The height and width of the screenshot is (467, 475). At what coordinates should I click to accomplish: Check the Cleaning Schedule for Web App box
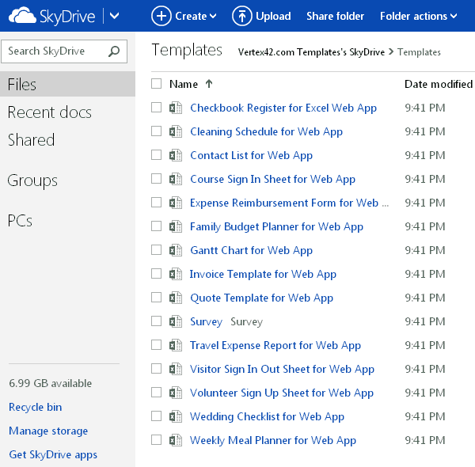tap(156, 131)
